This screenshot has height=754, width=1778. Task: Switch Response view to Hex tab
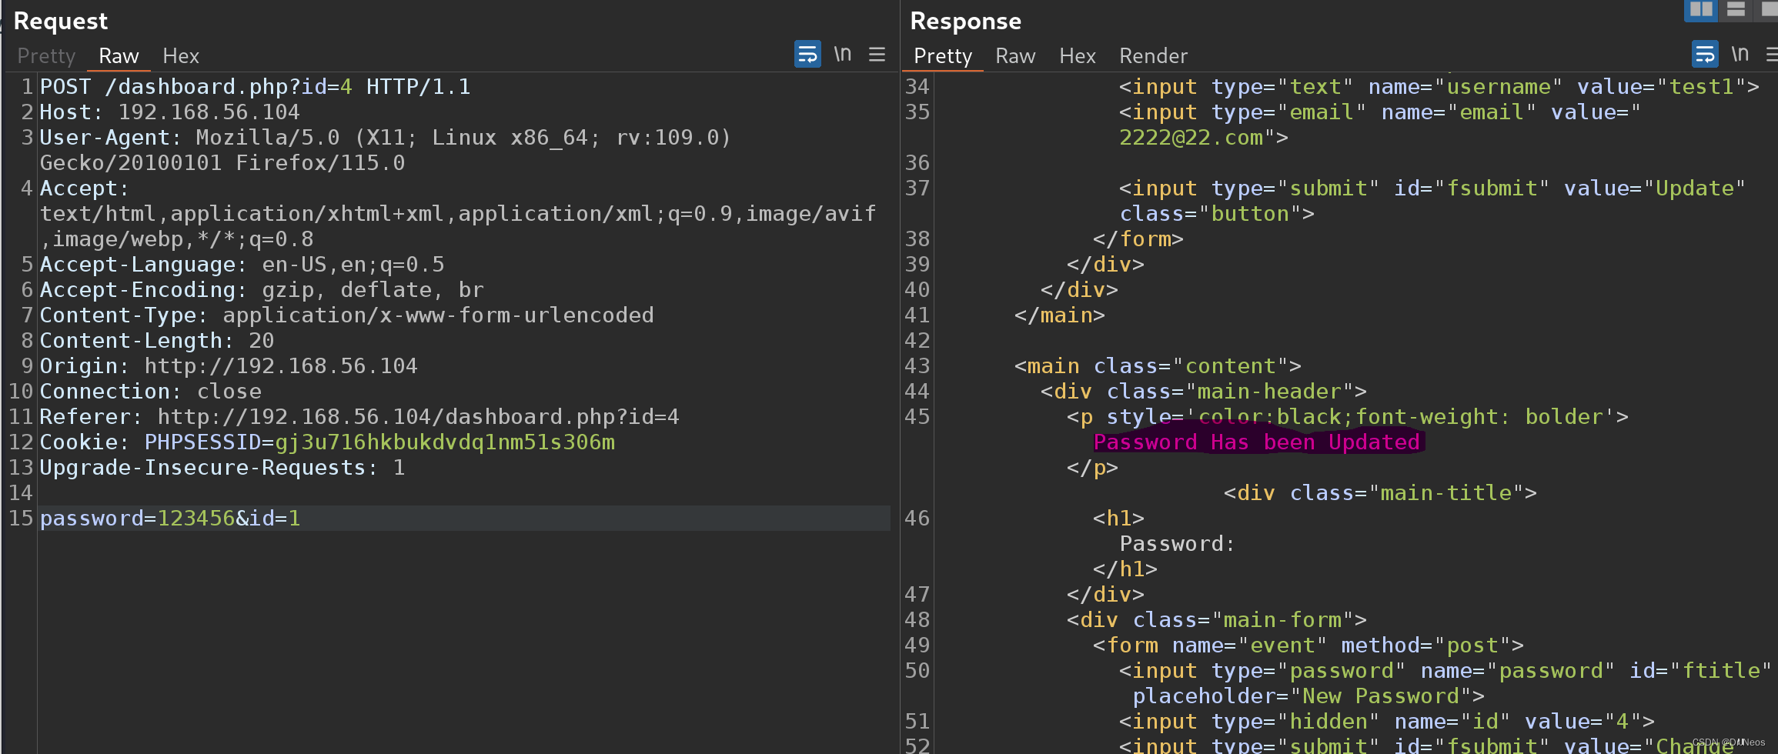(x=1078, y=56)
